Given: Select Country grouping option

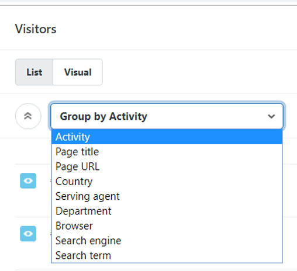Looking at the screenshot, I should (x=167, y=181).
